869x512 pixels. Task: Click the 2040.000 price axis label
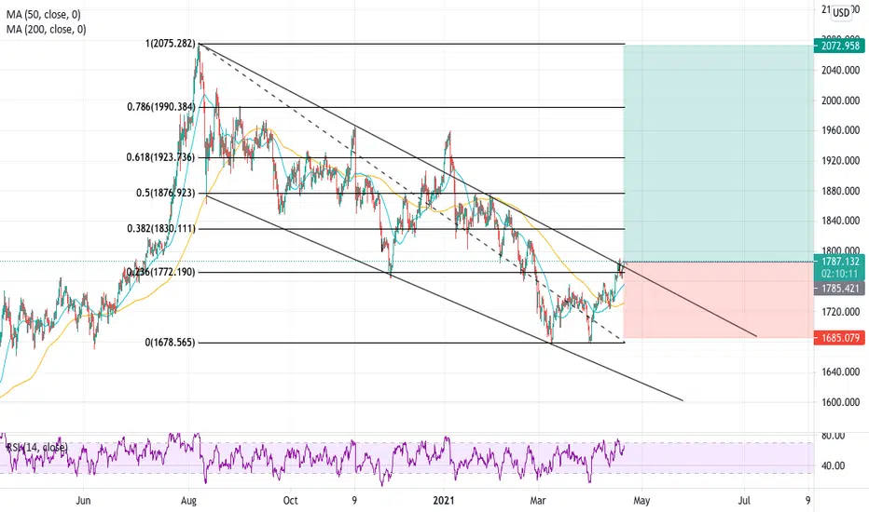[840, 71]
